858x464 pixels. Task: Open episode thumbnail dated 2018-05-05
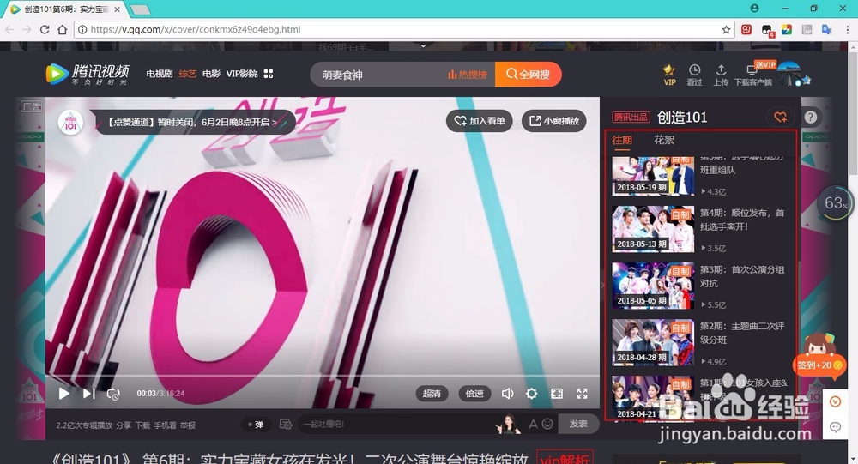pos(653,286)
